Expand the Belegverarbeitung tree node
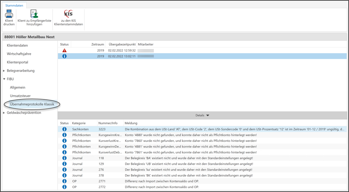 click(4, 71)
